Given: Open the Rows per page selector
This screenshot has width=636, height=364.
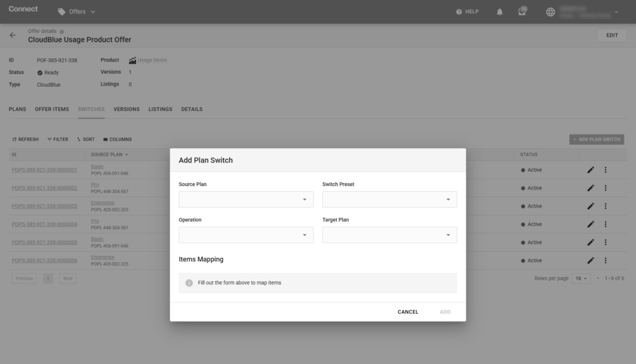Looking at the screenshot, I should (x=582, y=278).
